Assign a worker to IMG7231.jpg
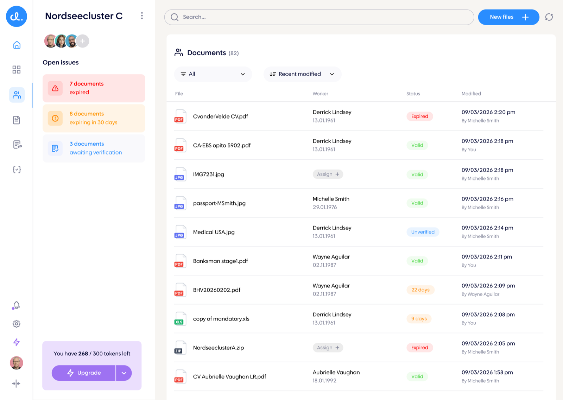This screenshot has width=563, height=400. (328, 174)
